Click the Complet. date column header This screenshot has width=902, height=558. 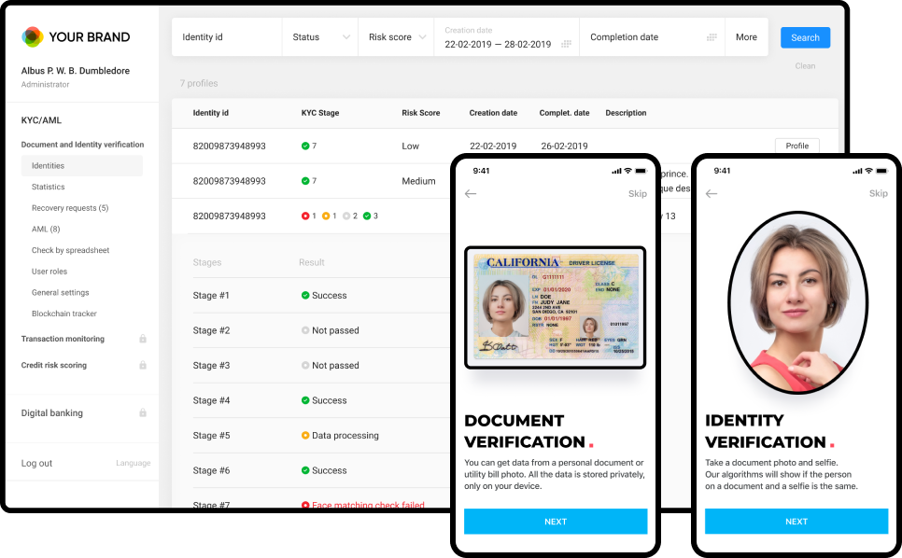tap(564, 113)
